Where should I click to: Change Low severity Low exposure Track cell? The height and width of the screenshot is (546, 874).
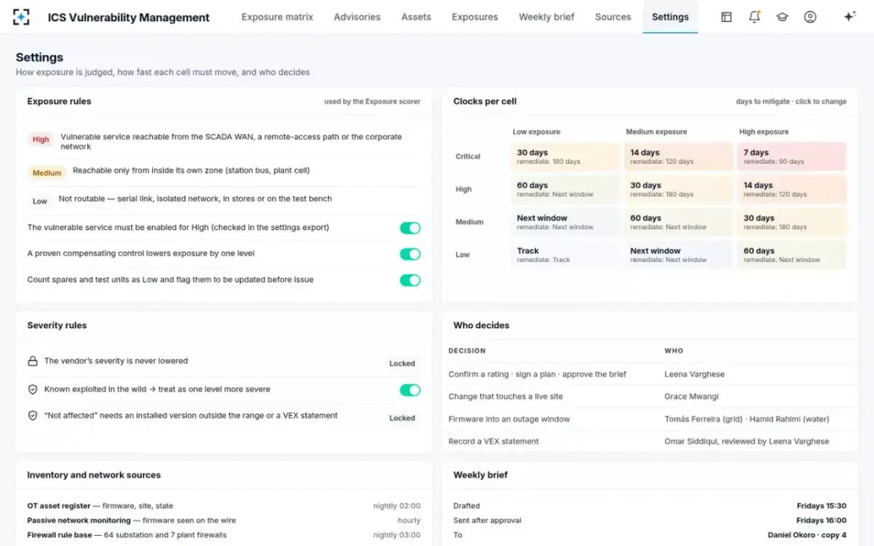click(x=564, y=255)
